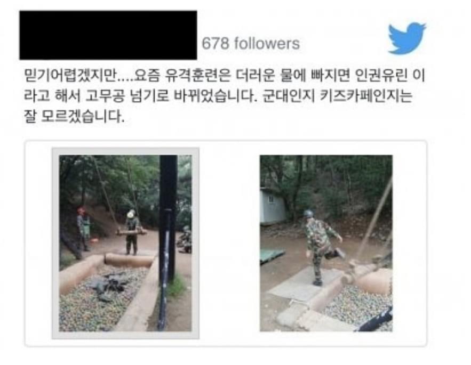Click the word 고무공 in the tweet

click(x=105, y=96)
